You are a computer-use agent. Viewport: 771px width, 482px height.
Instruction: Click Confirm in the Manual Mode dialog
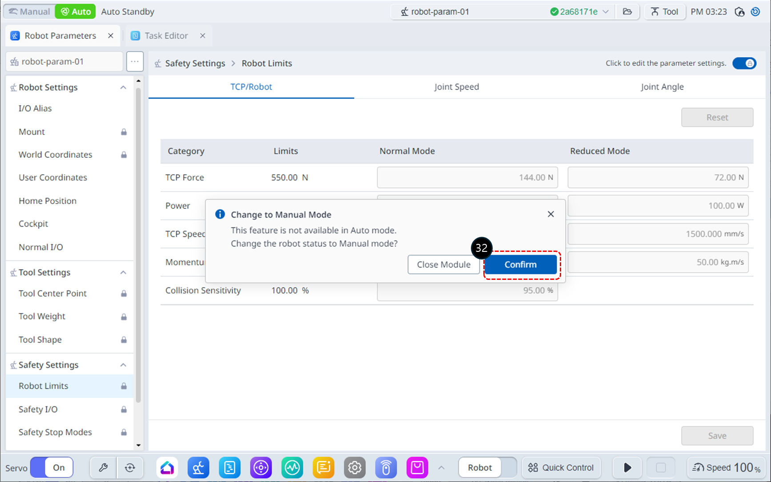click(x=520, y=264)
